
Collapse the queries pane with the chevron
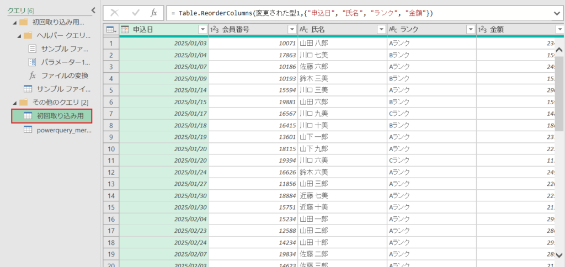pyautogui.click(x=93, y=10)
